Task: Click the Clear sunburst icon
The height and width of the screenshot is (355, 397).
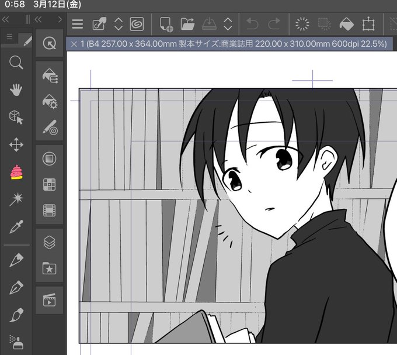Action: 302,24
